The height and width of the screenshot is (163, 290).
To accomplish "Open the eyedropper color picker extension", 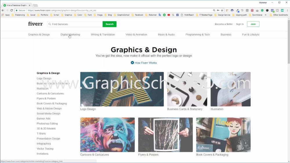I will click(x=238, y=10).
